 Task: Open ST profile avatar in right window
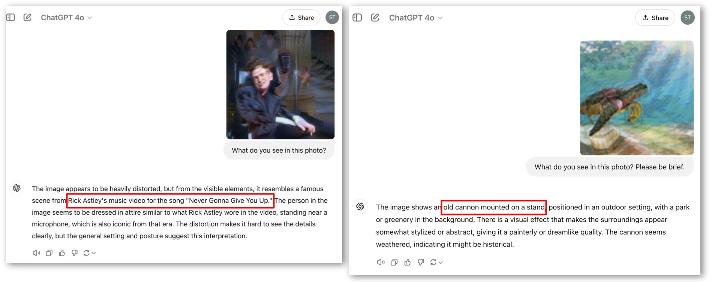pyautogui.click(x=687, y=18)
